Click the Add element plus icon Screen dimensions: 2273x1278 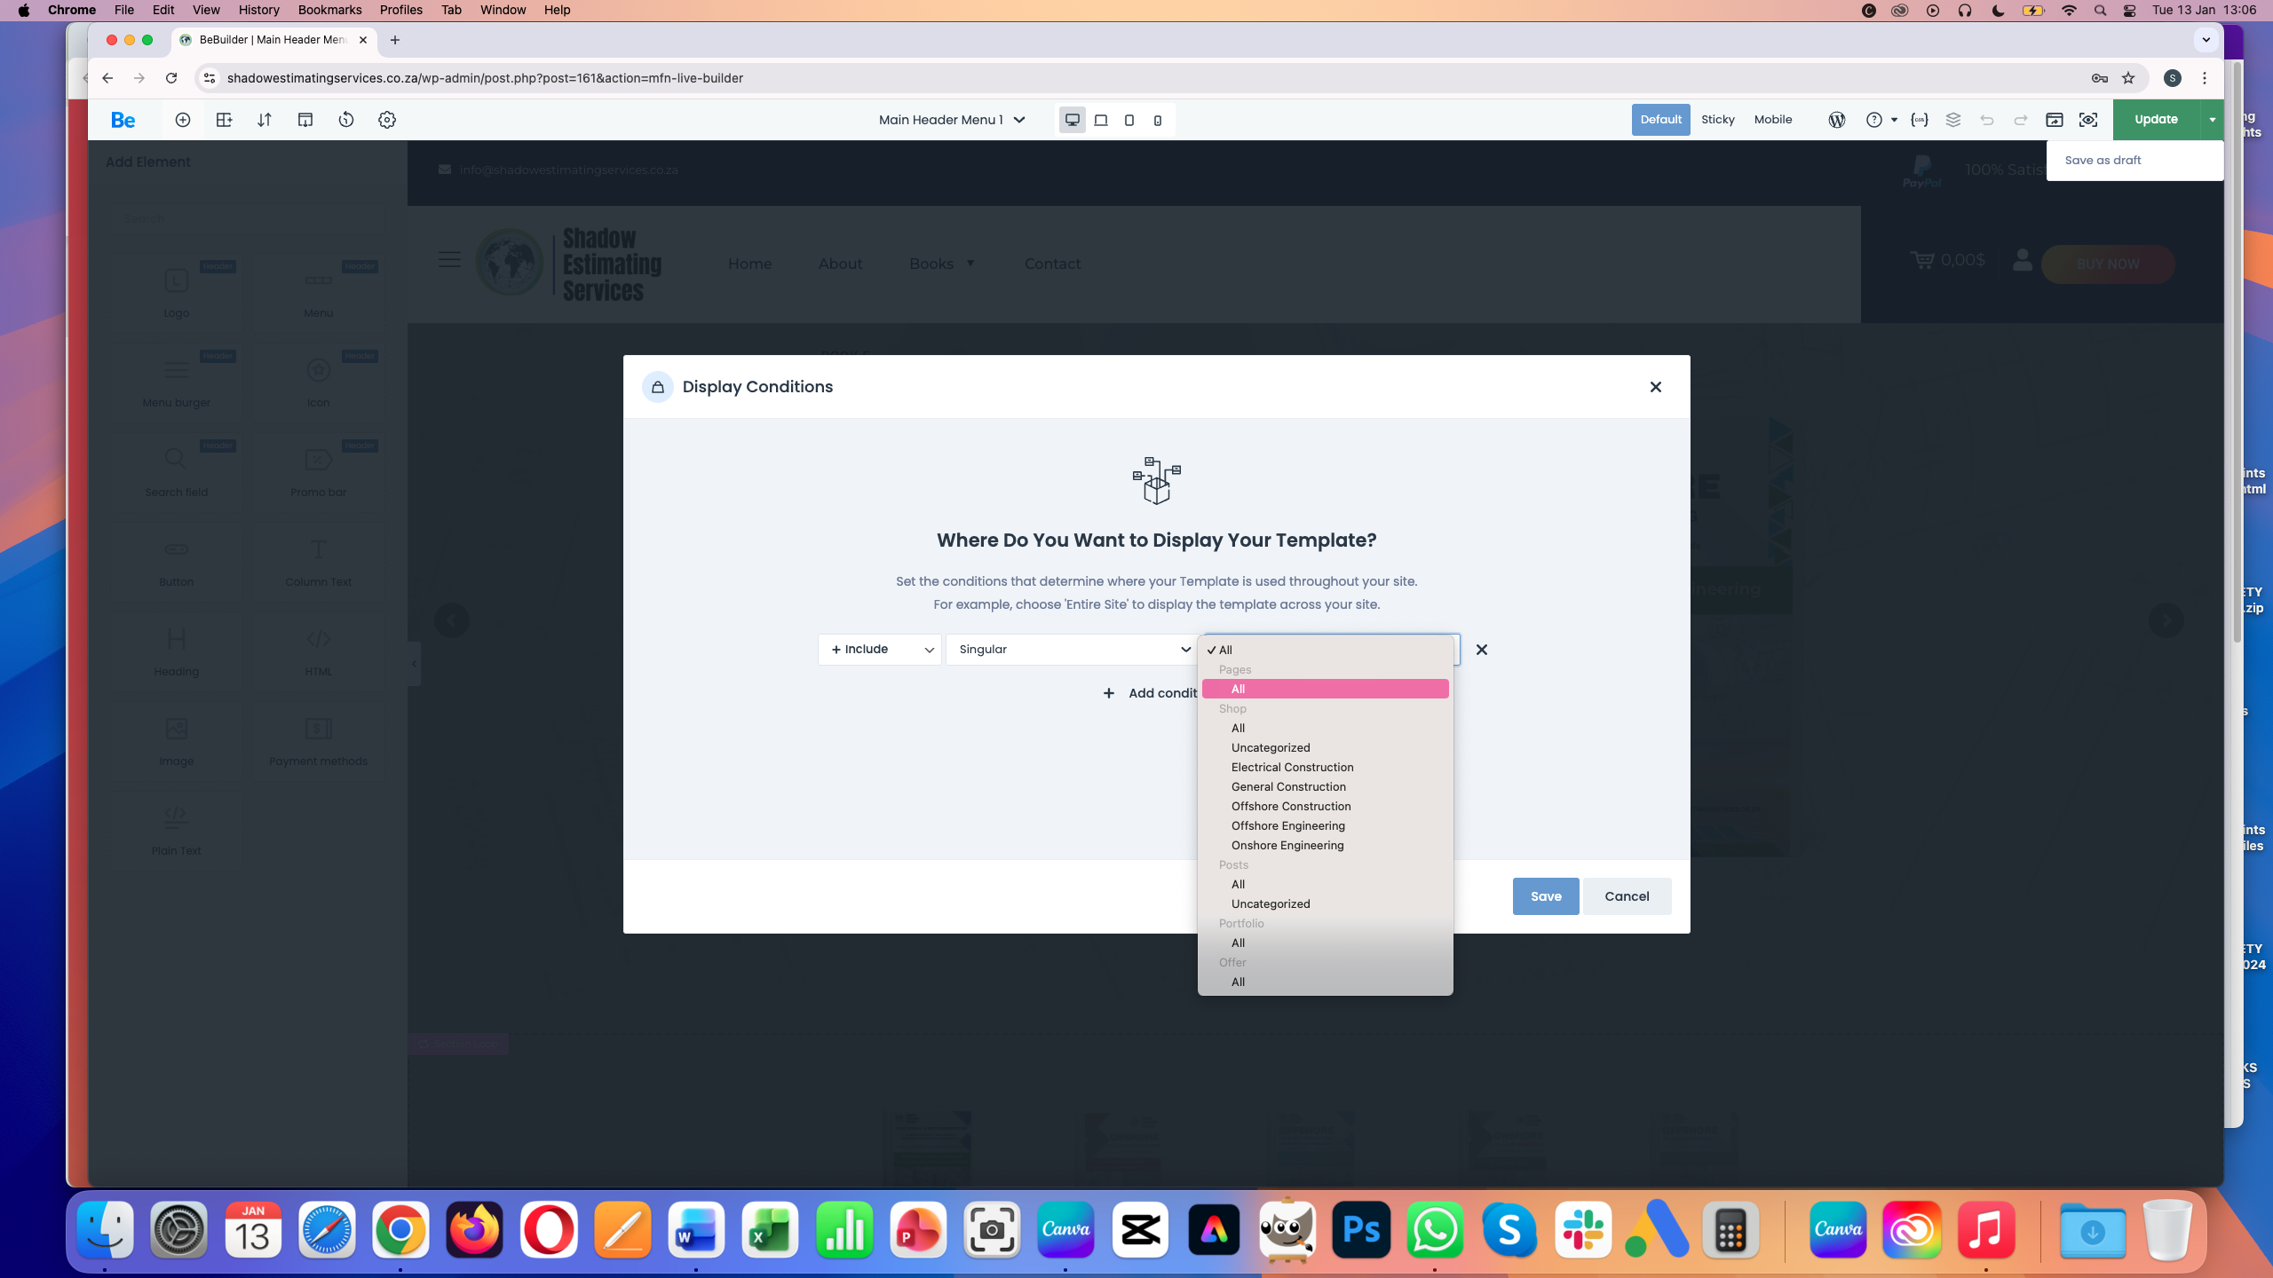tap(183, 120)
